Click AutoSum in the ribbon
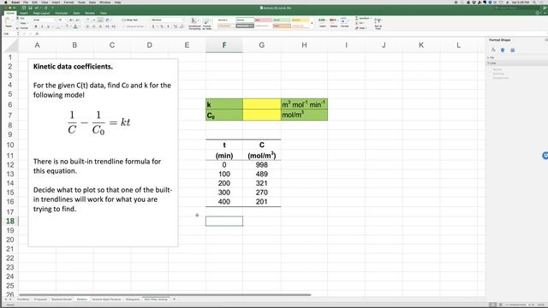Screen dimensions: 548x308 (x=363, y=18)
